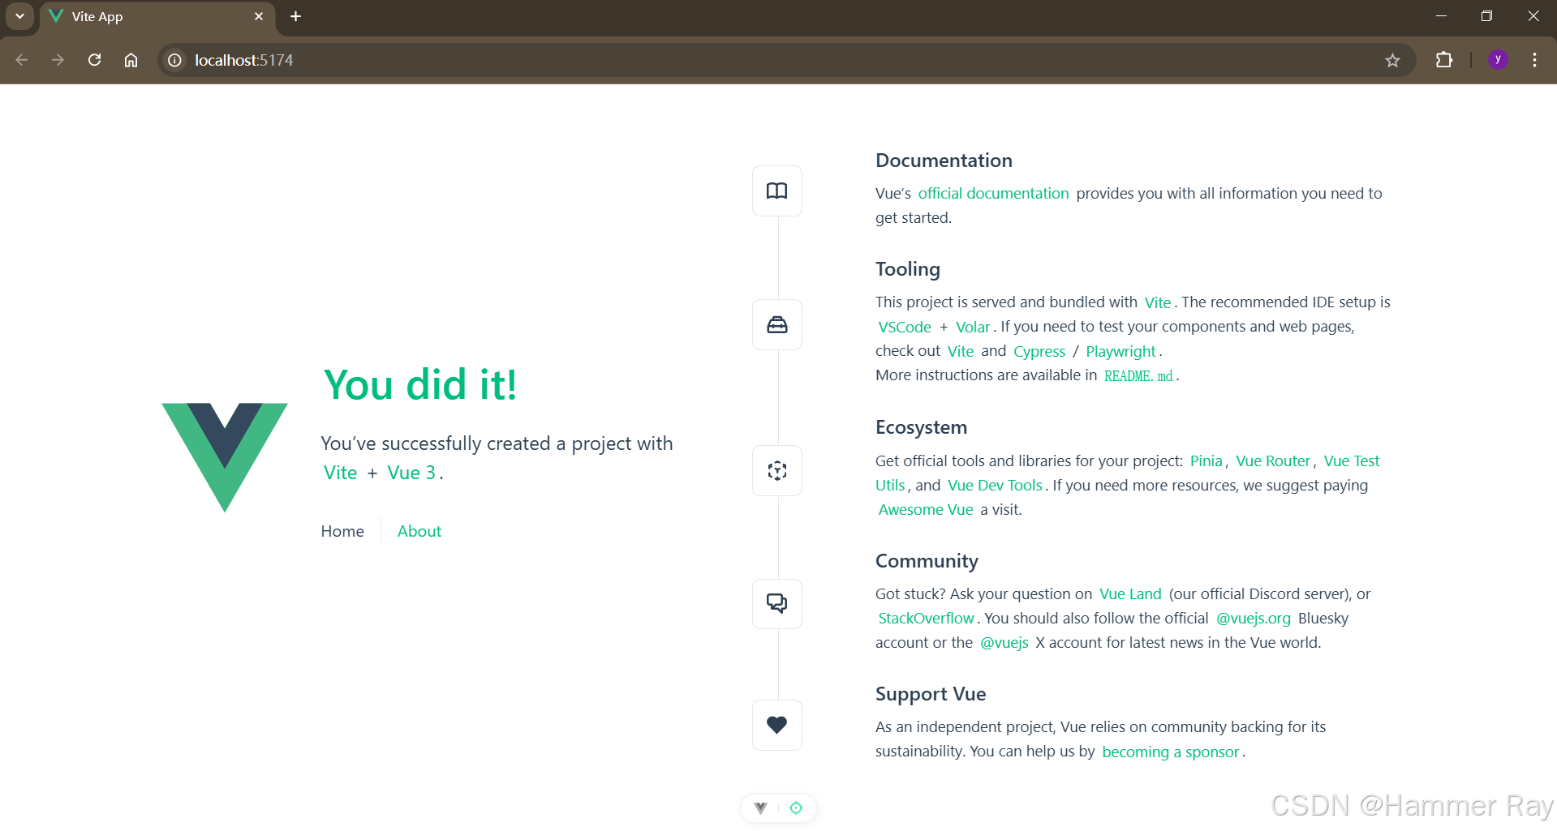This screenshot has width=1557, height=831.
Task: Click the Ecosystem icon
Action: [x=776, y=470]
